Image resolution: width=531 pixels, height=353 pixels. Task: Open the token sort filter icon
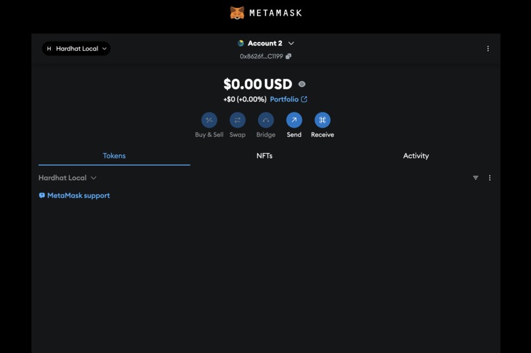click(x=476, y=177)
